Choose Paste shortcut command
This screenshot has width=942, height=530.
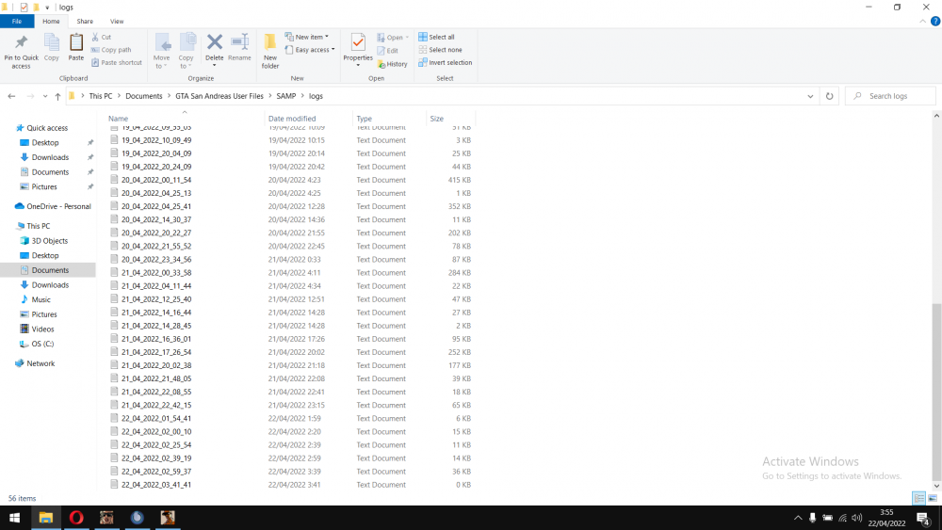coord(117,62)
